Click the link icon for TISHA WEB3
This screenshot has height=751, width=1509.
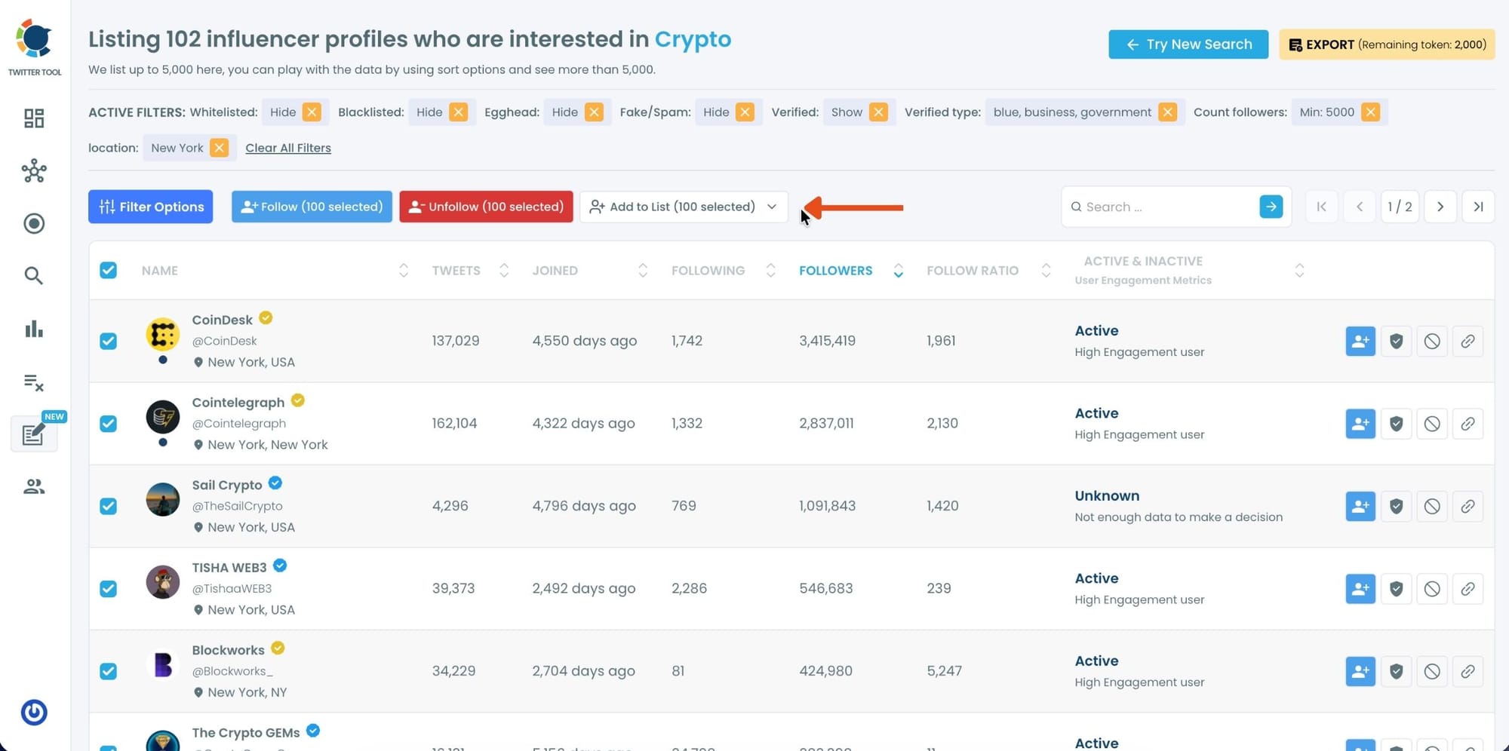click(1467, 589)
